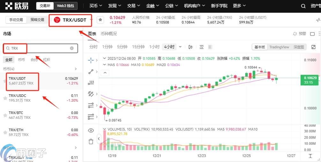Set chart interval to 4小时
The image size is (321, 162).
point(169,47)
